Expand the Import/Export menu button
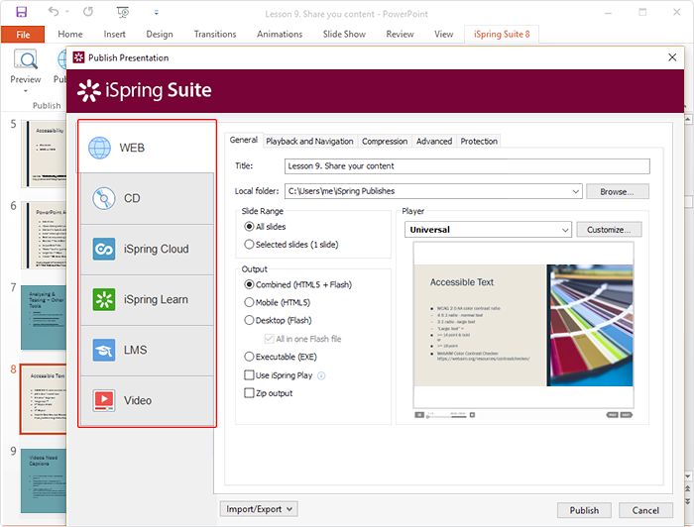The width and height of the screenshot is (694, 527). click(259, 509)
